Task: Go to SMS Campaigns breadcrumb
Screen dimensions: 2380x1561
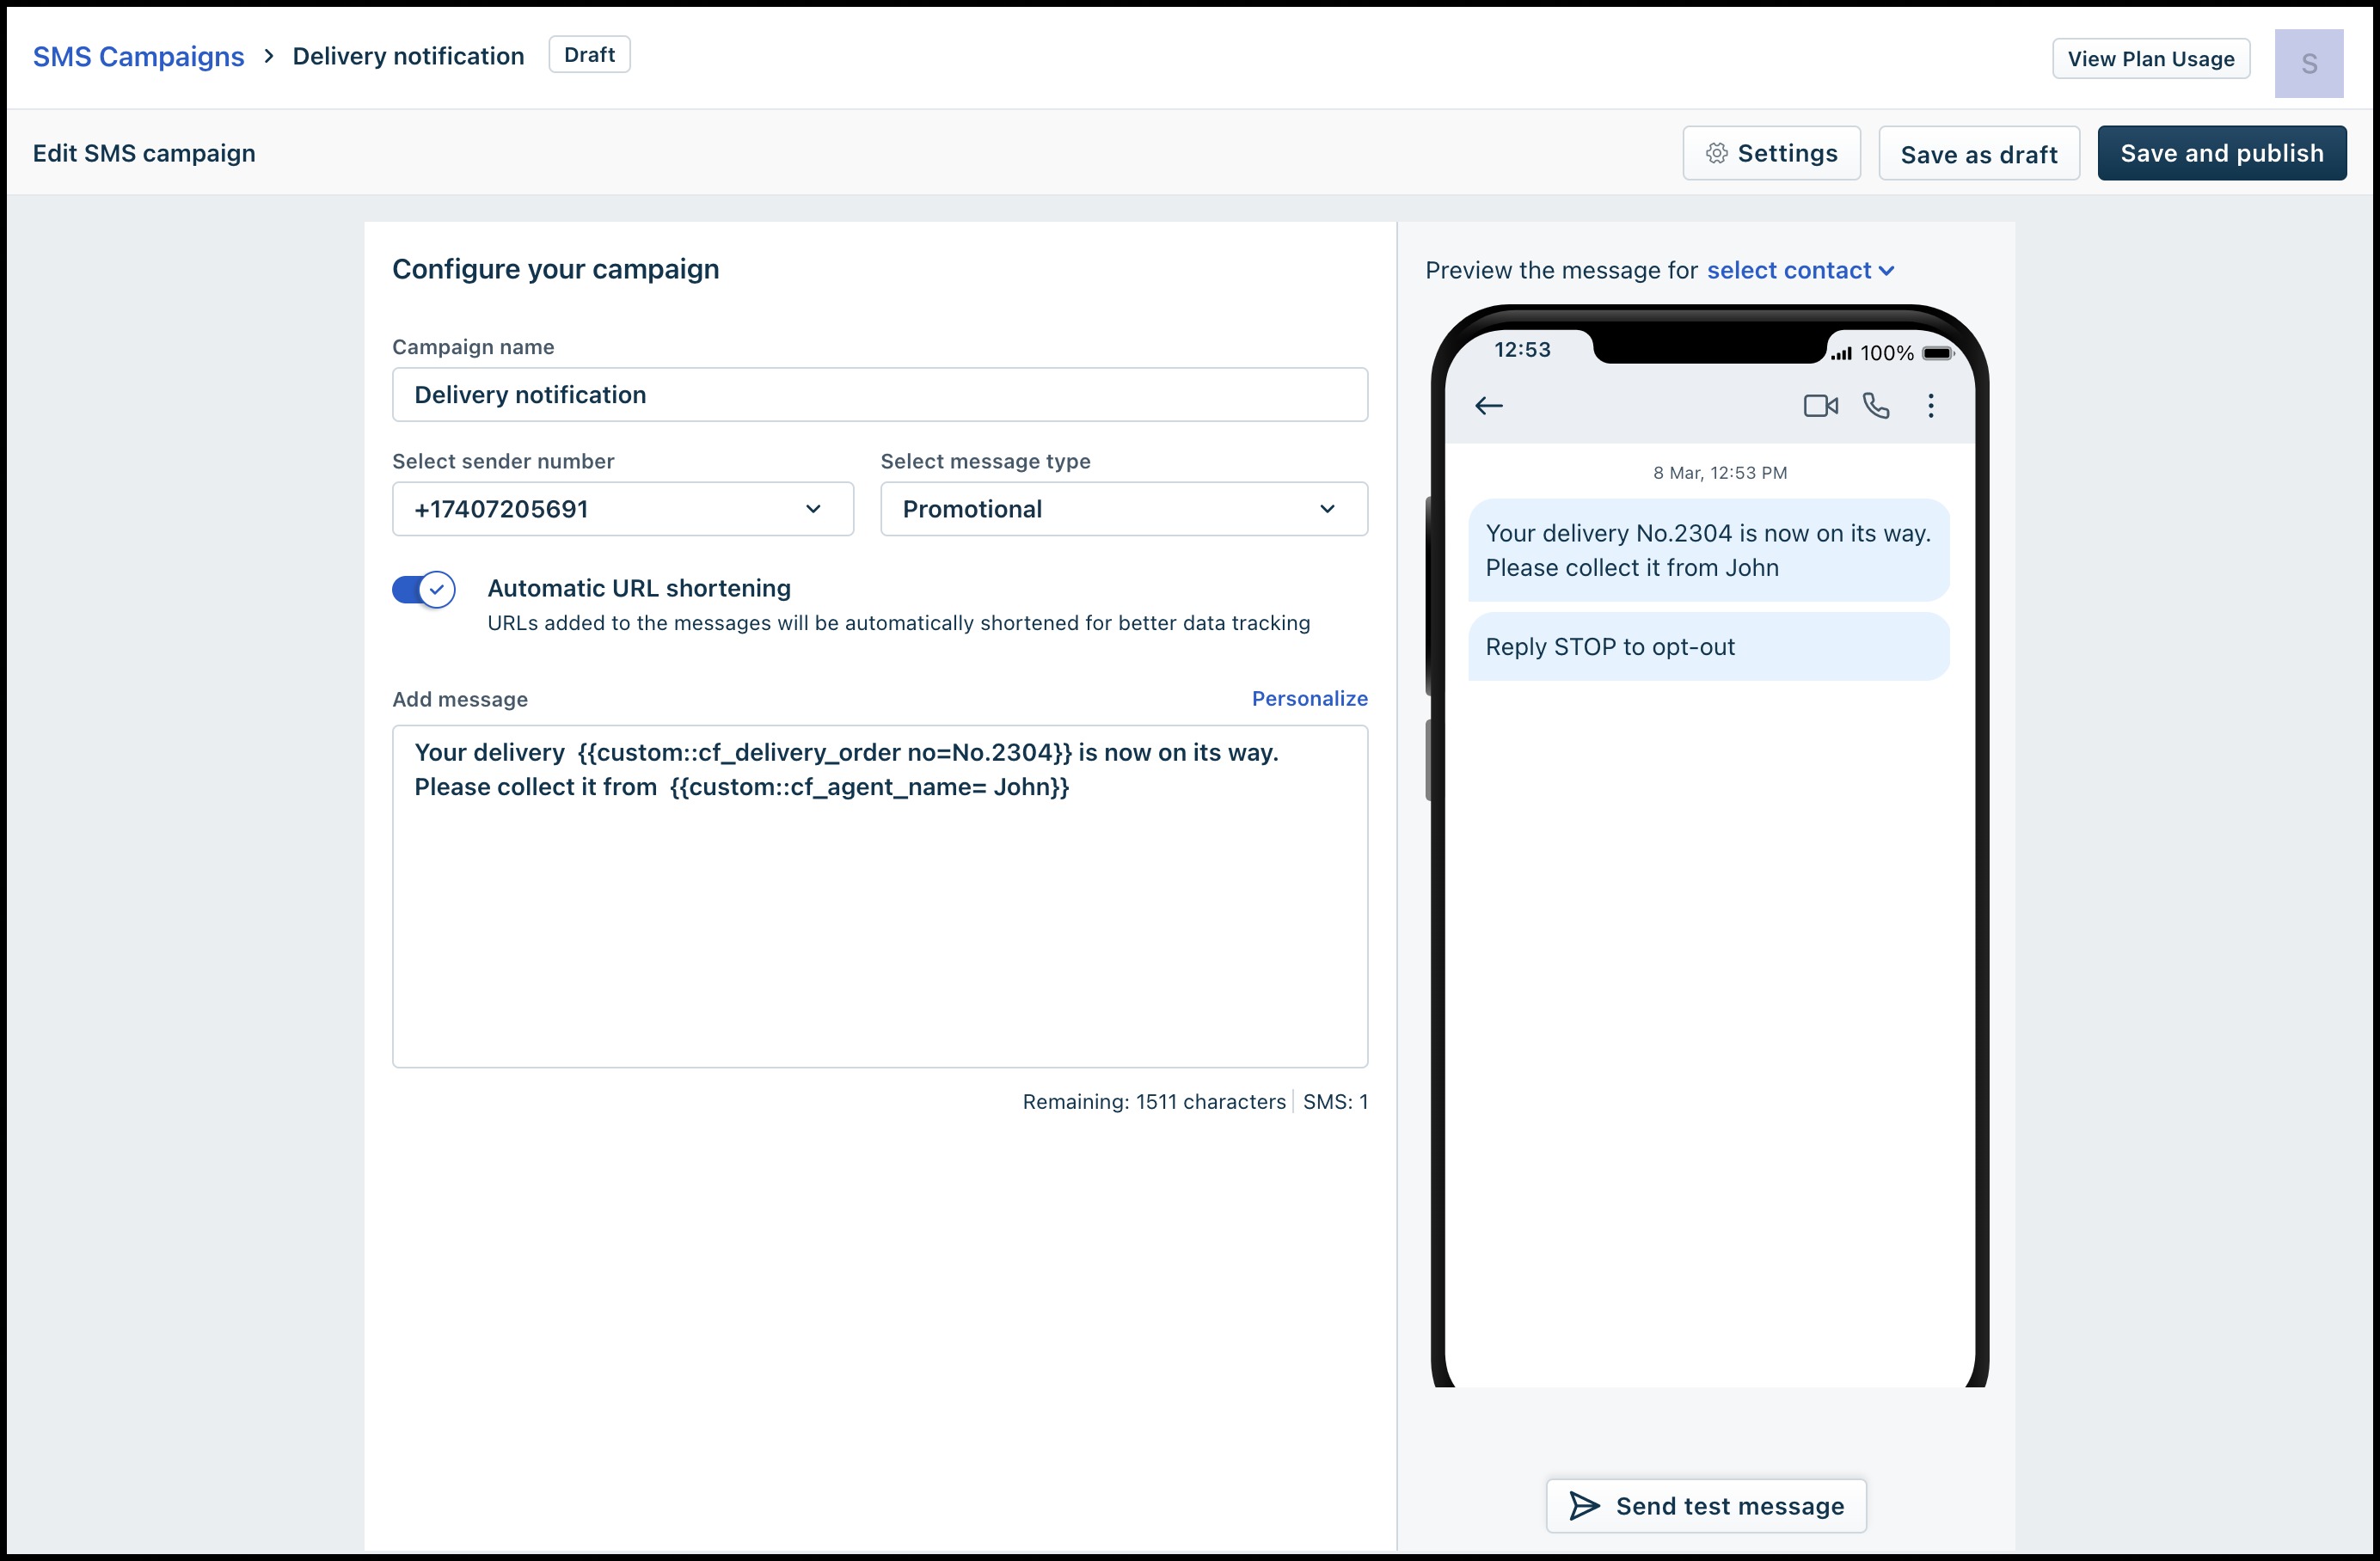Action: [x=138, y=57]
